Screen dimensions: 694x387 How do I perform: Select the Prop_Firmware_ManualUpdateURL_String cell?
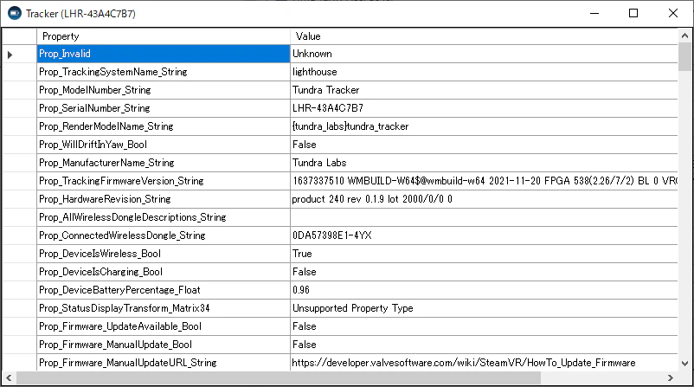pyautogui.click(x=164, y=362)
